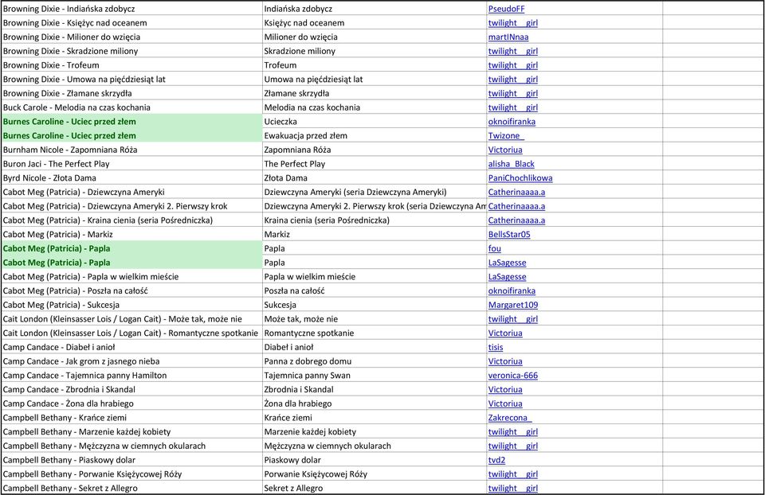Open the BellsStar05 link
This screenshot has height=495, width=765.
point(509,234)
